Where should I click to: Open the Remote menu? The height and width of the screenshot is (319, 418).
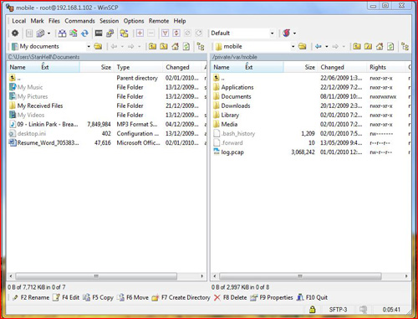pyautogui.click(x=159, y=21)
